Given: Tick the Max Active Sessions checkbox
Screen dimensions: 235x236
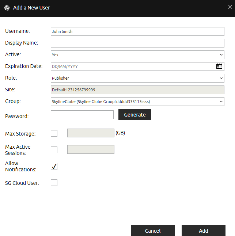Looking at the screenshot, I should (x=54, y=149).
